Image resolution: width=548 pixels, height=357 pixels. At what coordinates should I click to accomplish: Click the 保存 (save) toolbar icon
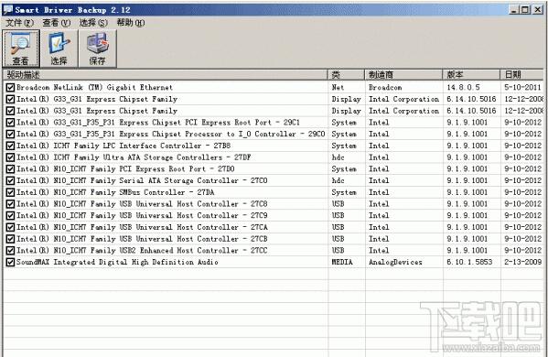pyautogui.click(x=97, y=49)
